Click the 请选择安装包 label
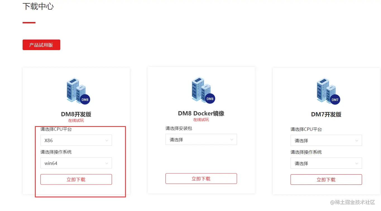381x211 pixels. click(179, 128)
